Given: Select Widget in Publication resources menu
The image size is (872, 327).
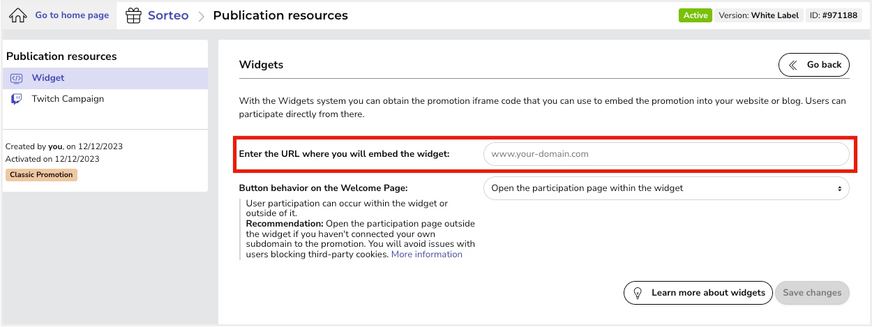Looking at the screenshot, I should [48, 78].
